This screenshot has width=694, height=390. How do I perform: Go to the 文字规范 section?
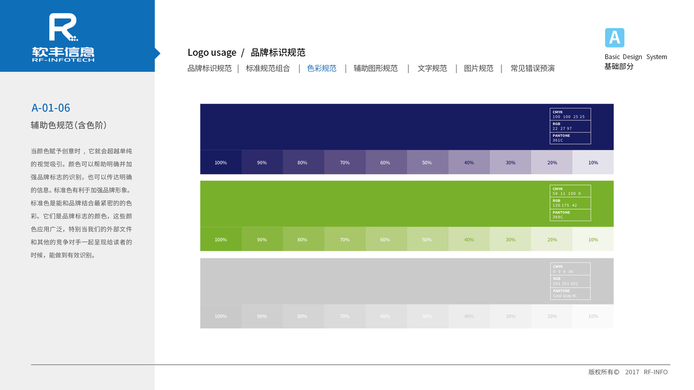point(432,69)
